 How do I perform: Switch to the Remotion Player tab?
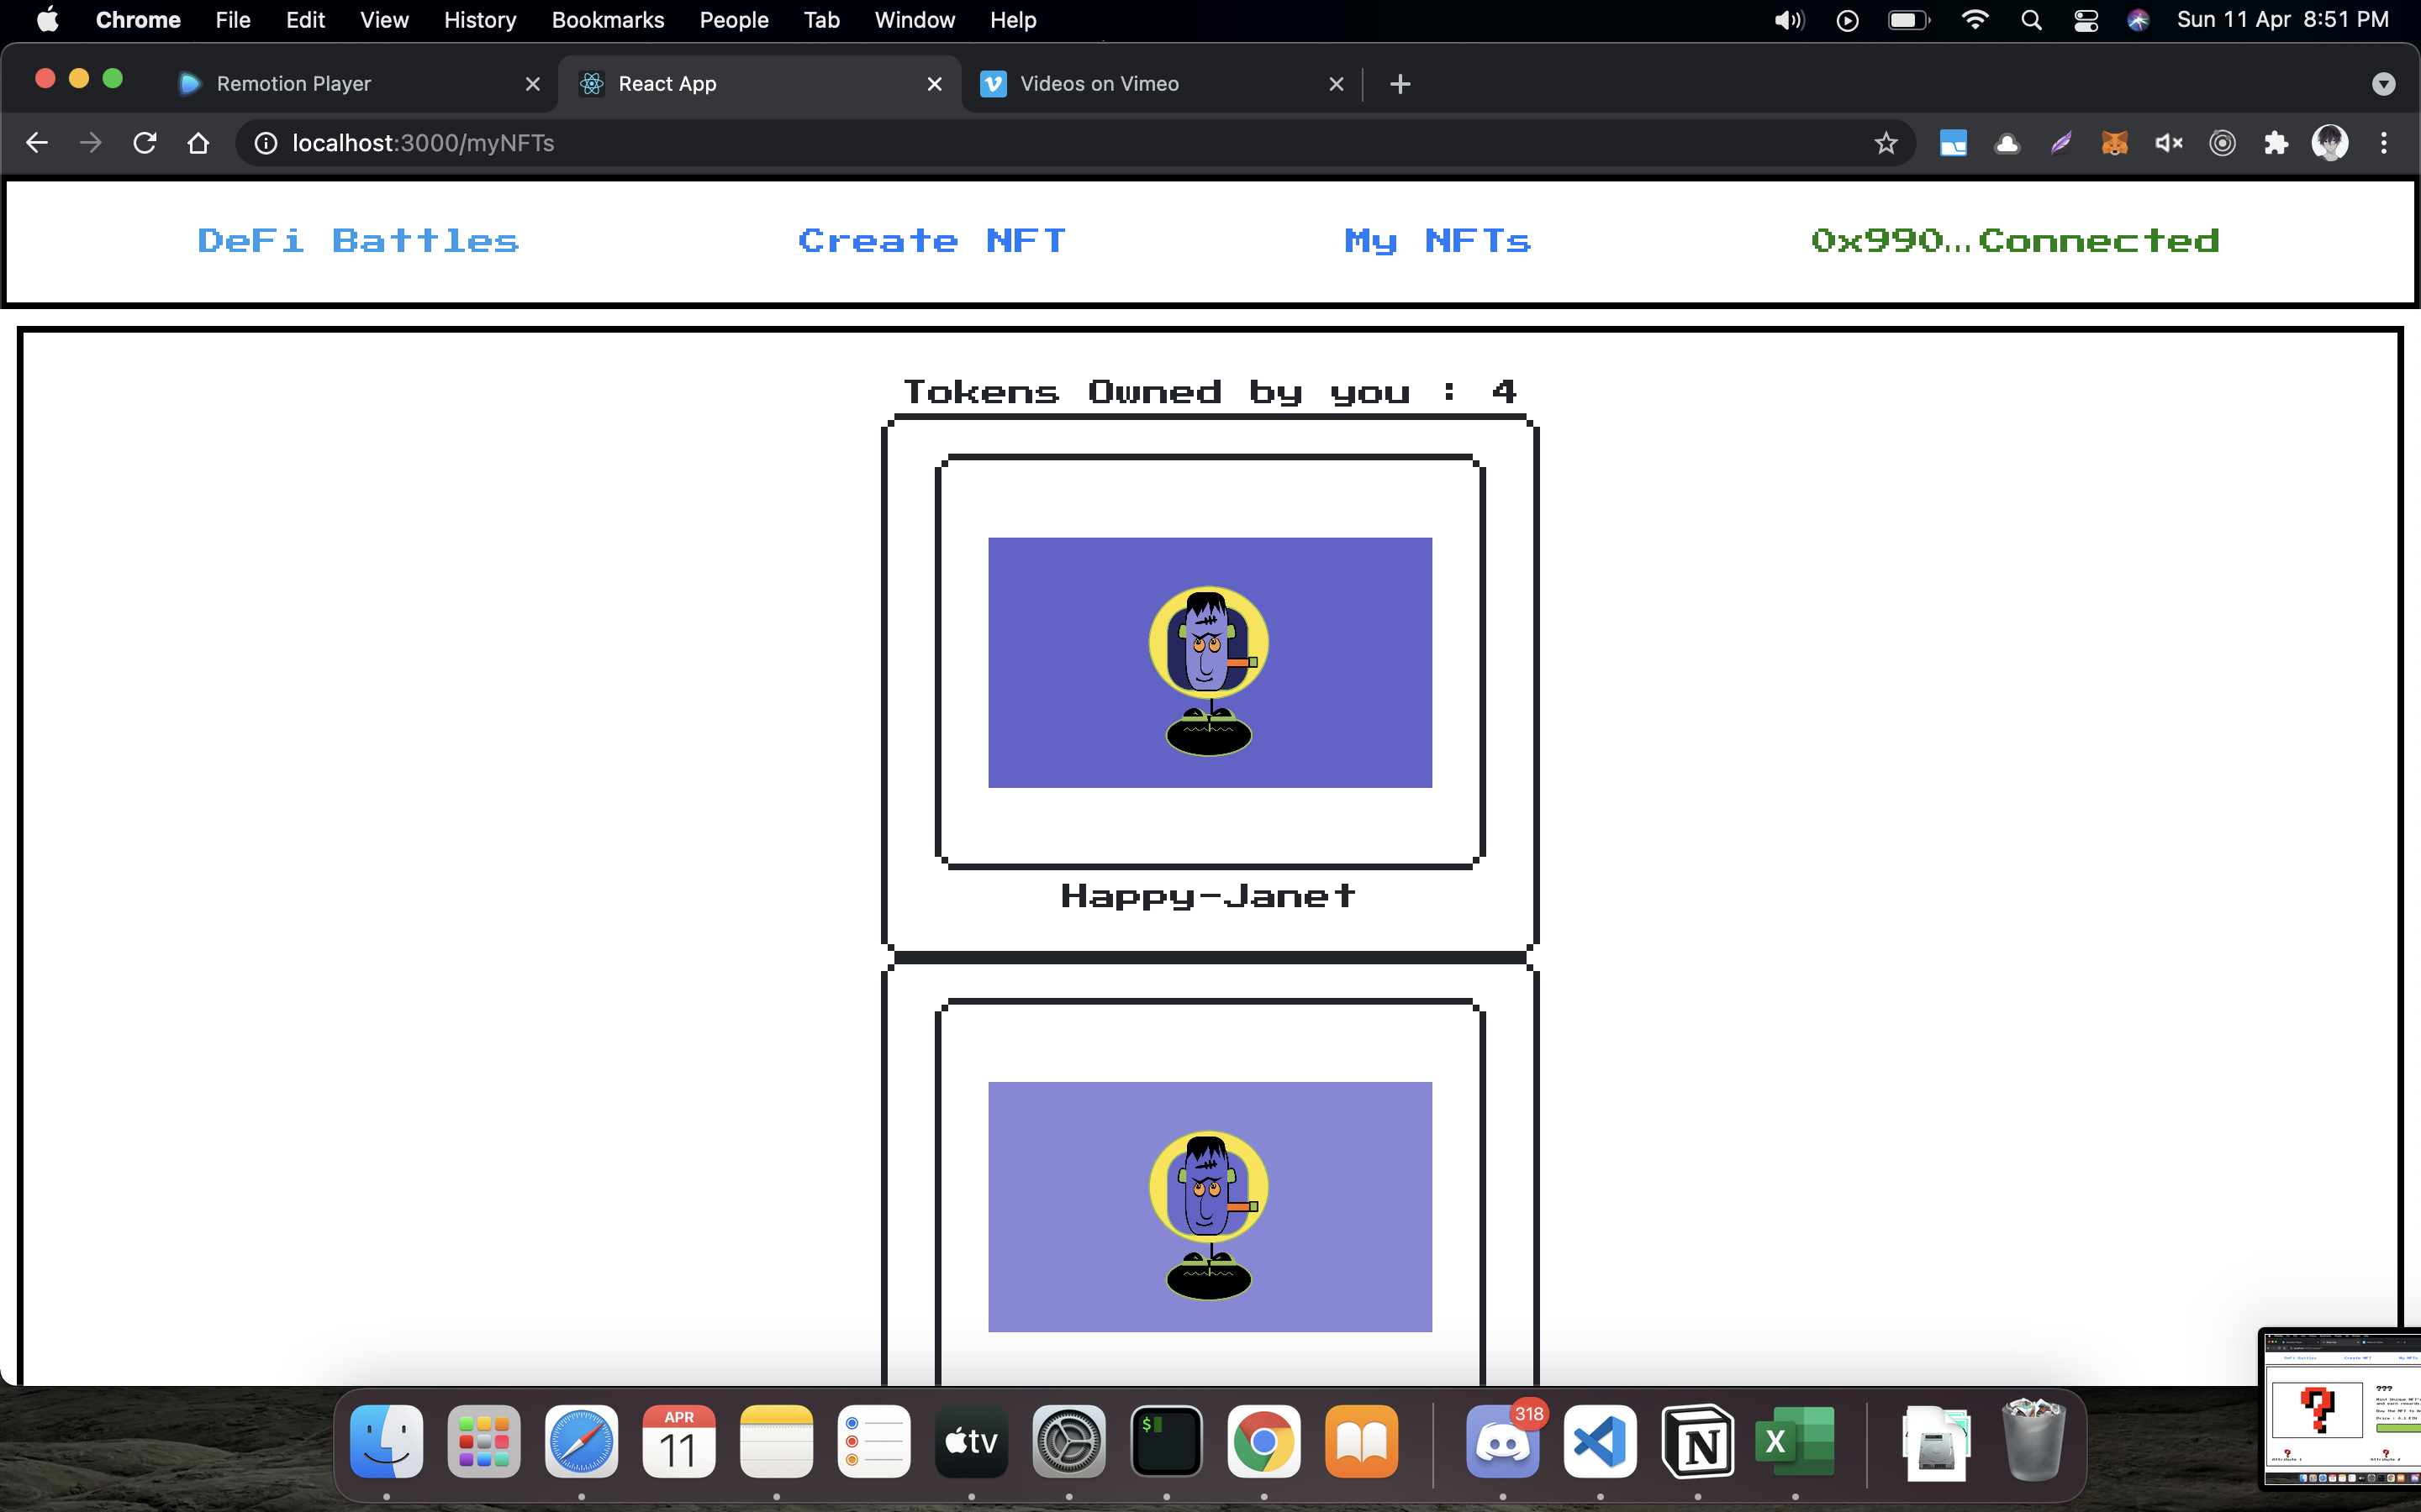tap(293, 84)
